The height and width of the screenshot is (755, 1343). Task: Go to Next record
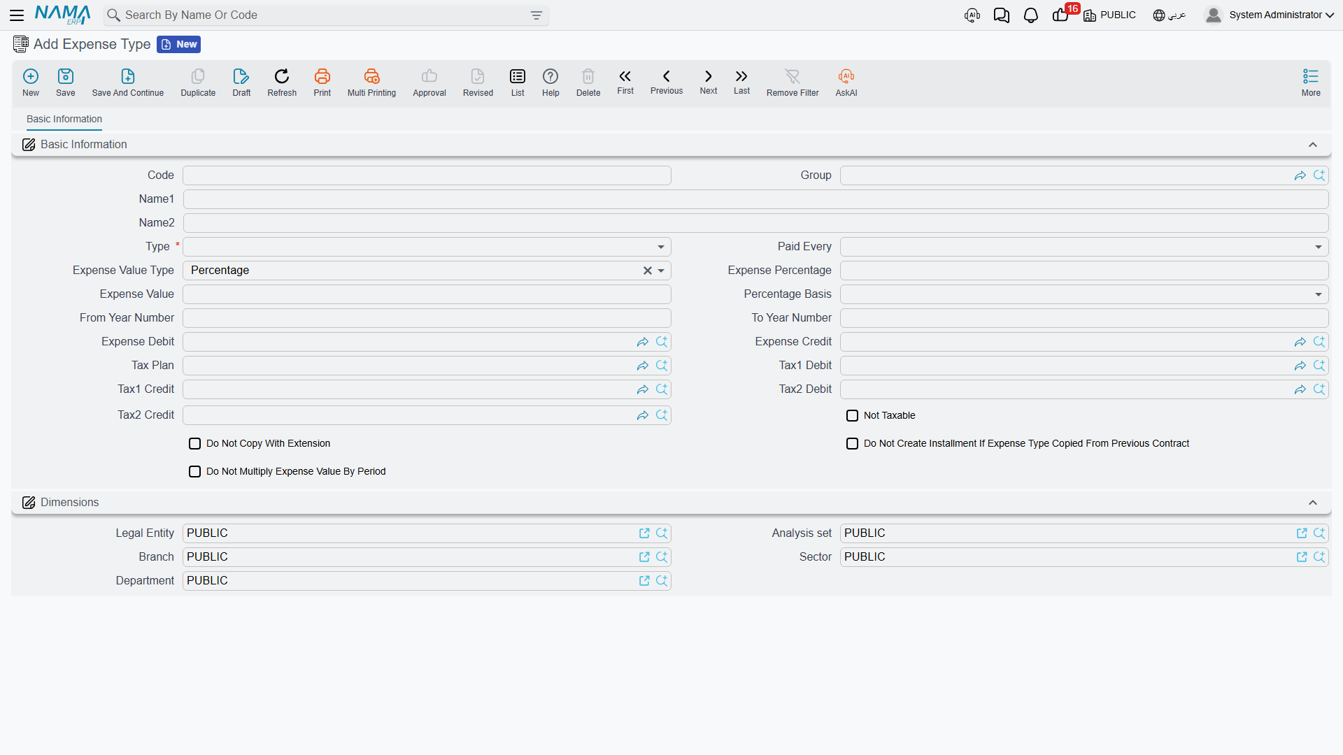pyautogui.click(x=709, y=82)
